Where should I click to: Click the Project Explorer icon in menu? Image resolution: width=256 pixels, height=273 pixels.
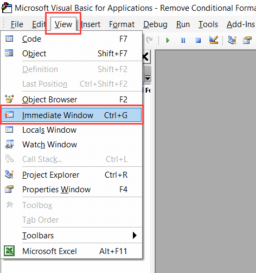tap(9, 174)
